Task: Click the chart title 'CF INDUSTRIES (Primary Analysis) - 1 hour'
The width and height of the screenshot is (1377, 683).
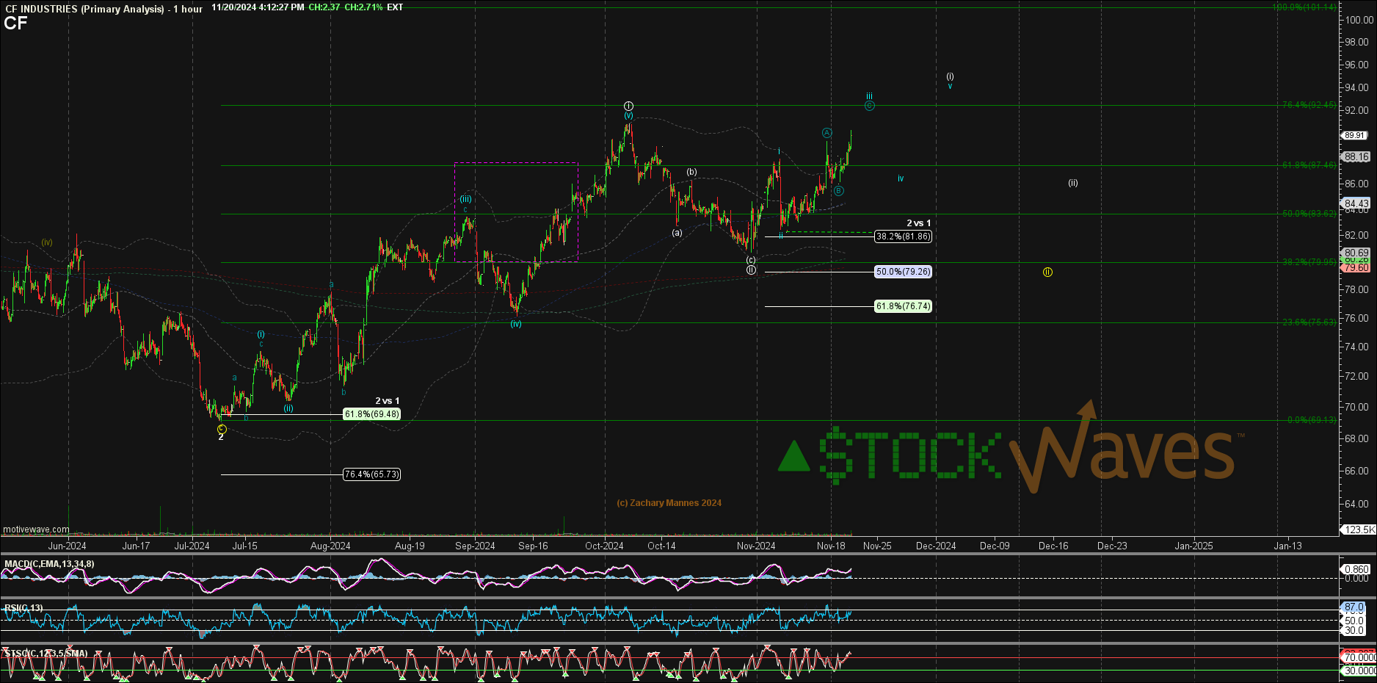Action: [x=103, y=9]
